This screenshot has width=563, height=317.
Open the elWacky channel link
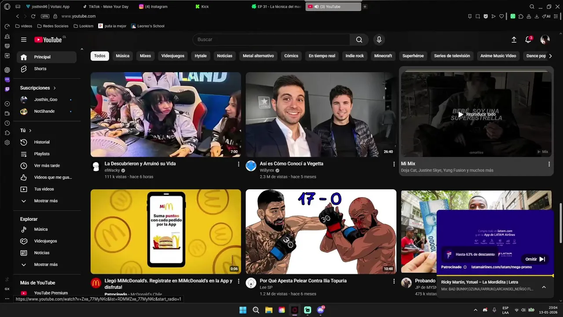tap(112, 170)
